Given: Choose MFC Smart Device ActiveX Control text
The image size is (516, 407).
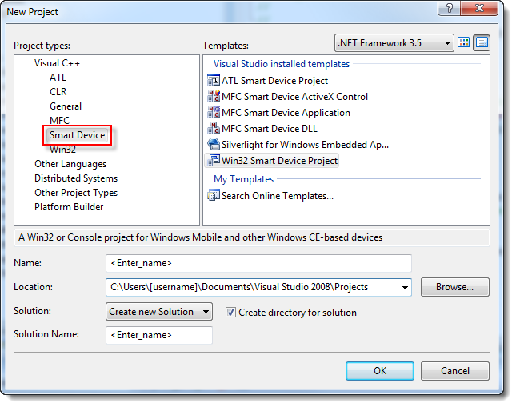Looking at the screenshot, I should tap(294, 97).
